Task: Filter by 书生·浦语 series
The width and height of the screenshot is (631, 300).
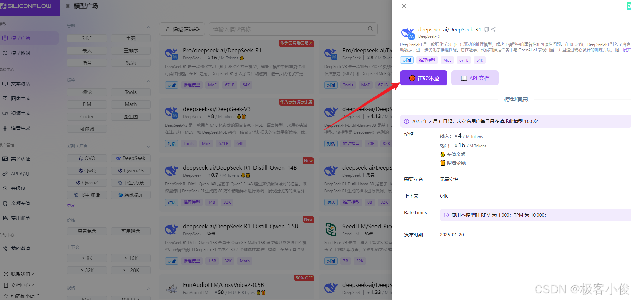Action: click(x=87, y=195)
